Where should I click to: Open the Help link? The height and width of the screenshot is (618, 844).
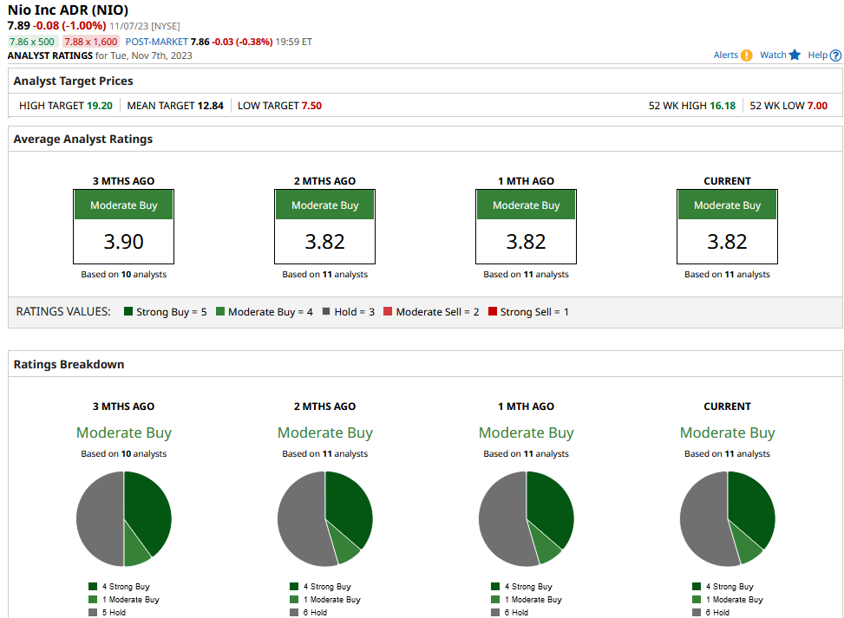818,55
